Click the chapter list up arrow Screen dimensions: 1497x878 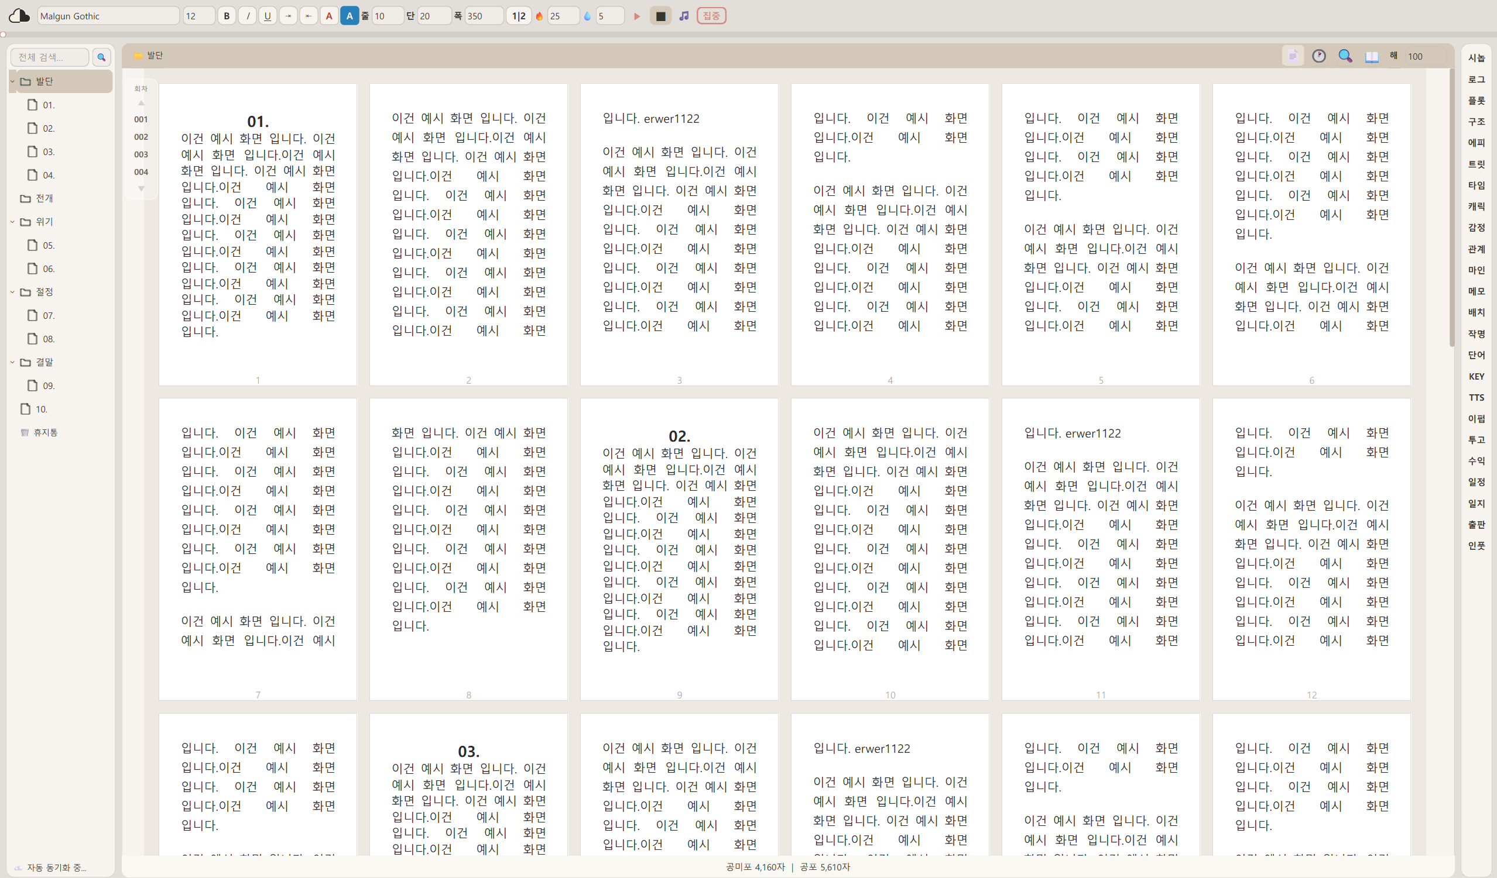tap(141, 103)
